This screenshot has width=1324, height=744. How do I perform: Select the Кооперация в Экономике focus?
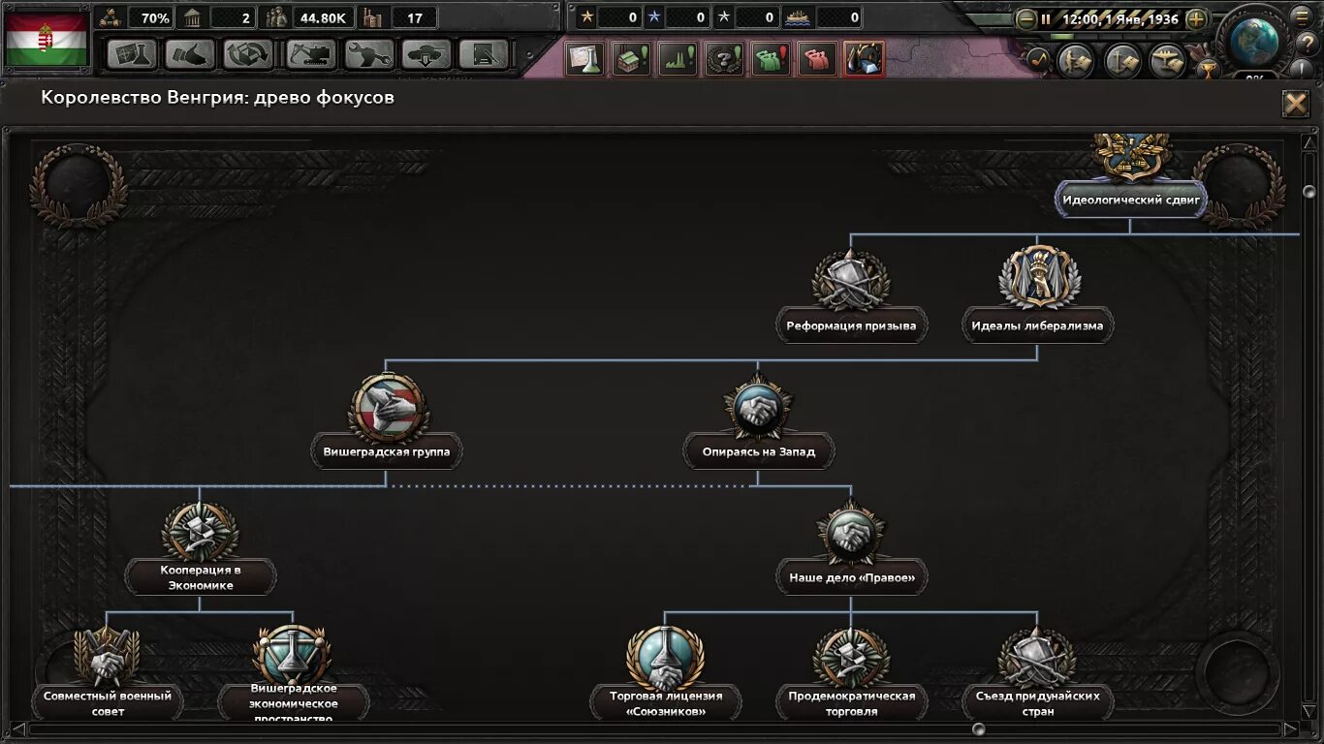pos(200,577)
